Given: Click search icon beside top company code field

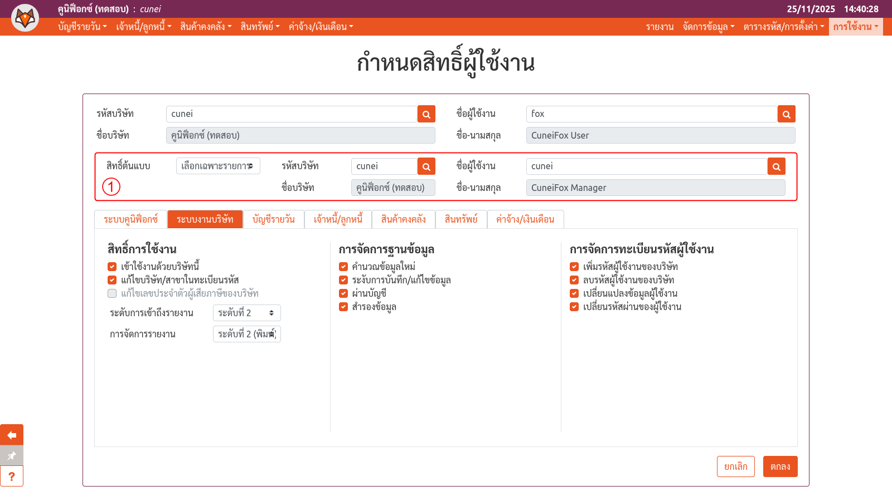Looking at the screenshot, I should (x=426, y=114).
